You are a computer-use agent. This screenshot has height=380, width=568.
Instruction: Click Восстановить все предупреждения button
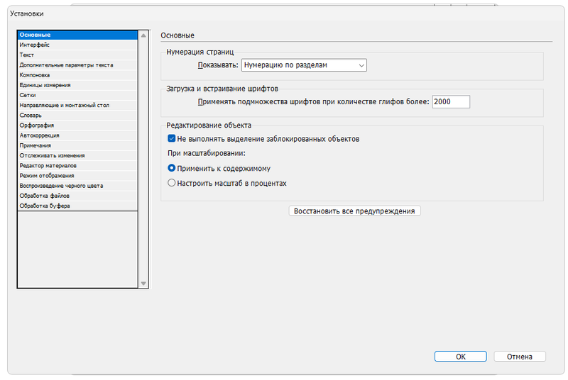[x=354, y=211]
